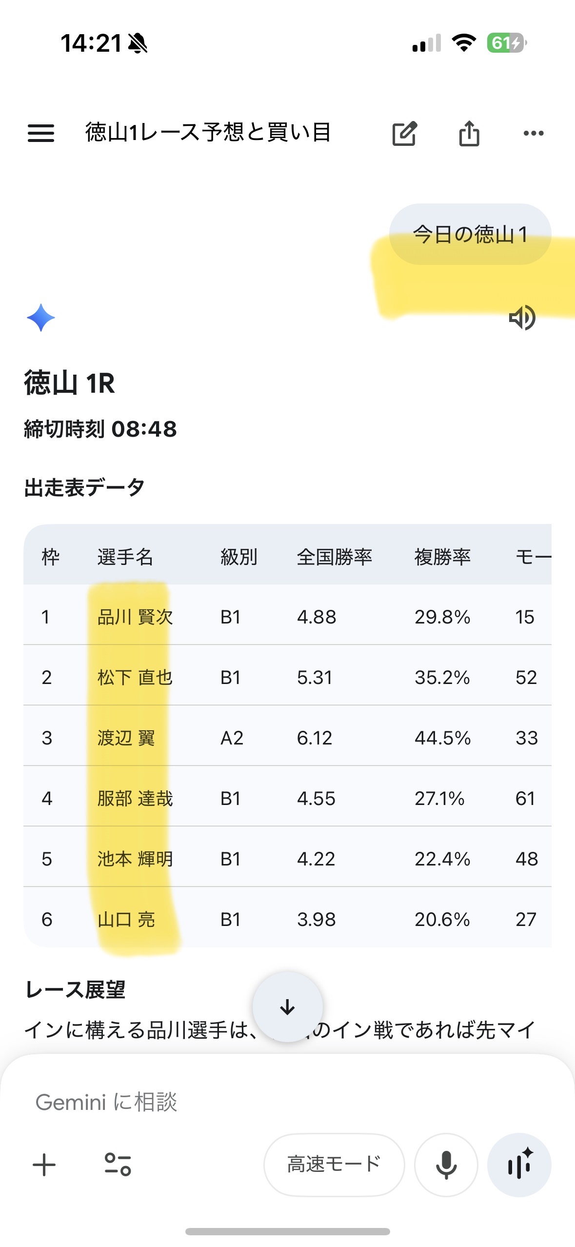Open the tools sliders icon

(x=118, y=1165)
